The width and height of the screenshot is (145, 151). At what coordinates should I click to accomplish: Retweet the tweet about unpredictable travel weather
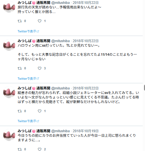20,21
